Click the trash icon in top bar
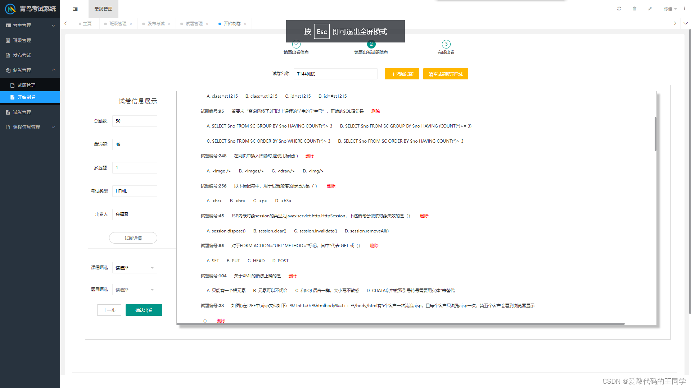Image resolution: width=691 pixels, height=388 pixels. [x=634, y=9]
